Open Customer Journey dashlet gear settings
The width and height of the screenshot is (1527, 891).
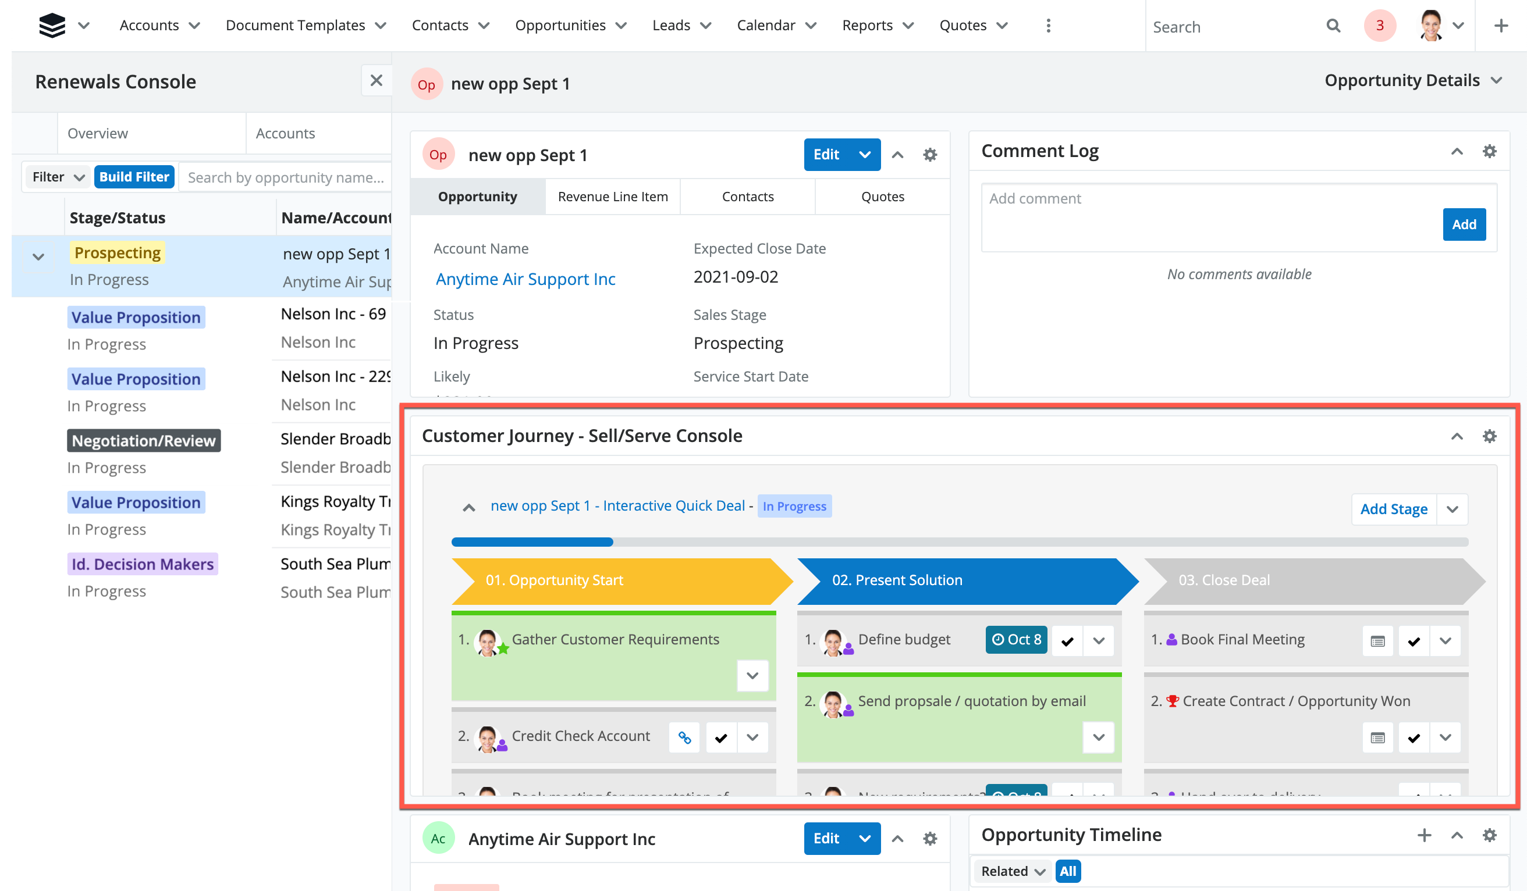pos(1489,436)
